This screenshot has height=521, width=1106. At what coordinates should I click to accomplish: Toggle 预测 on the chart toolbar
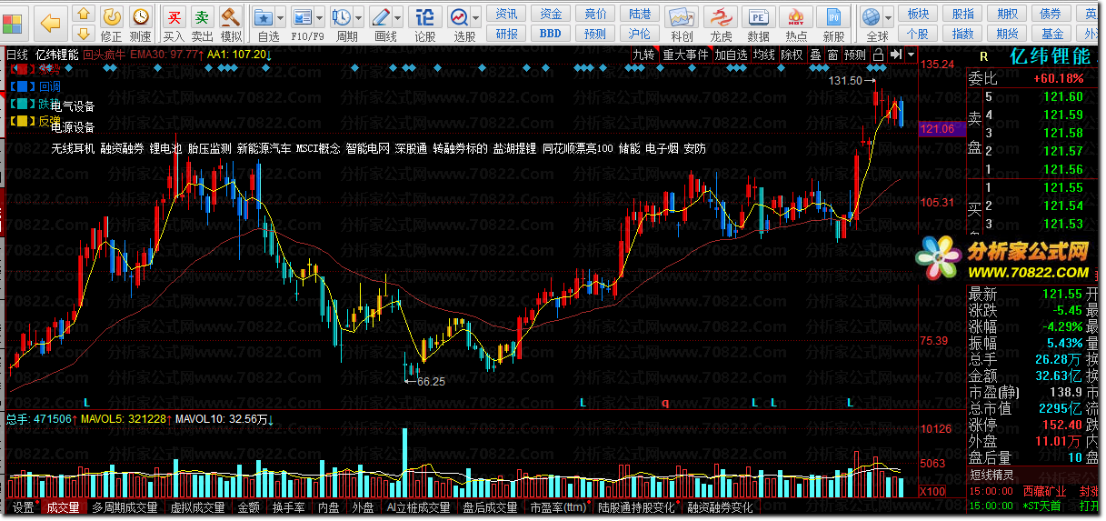[855, 55]
